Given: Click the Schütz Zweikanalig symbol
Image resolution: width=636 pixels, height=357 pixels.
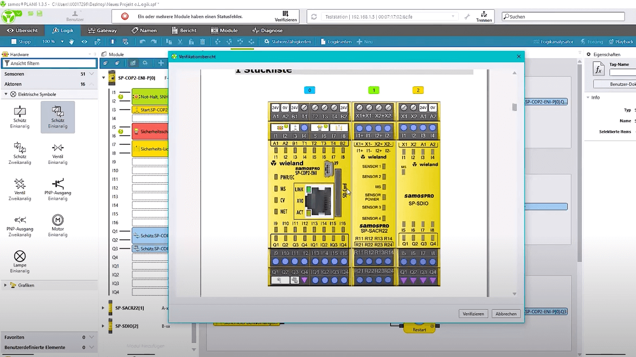Looking at the screenshot, I should point(20,151).
